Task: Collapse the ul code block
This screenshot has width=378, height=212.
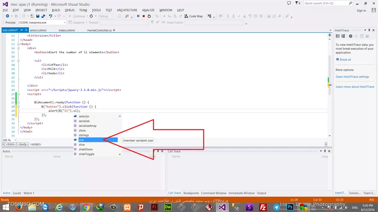Action: click(18, 61)
